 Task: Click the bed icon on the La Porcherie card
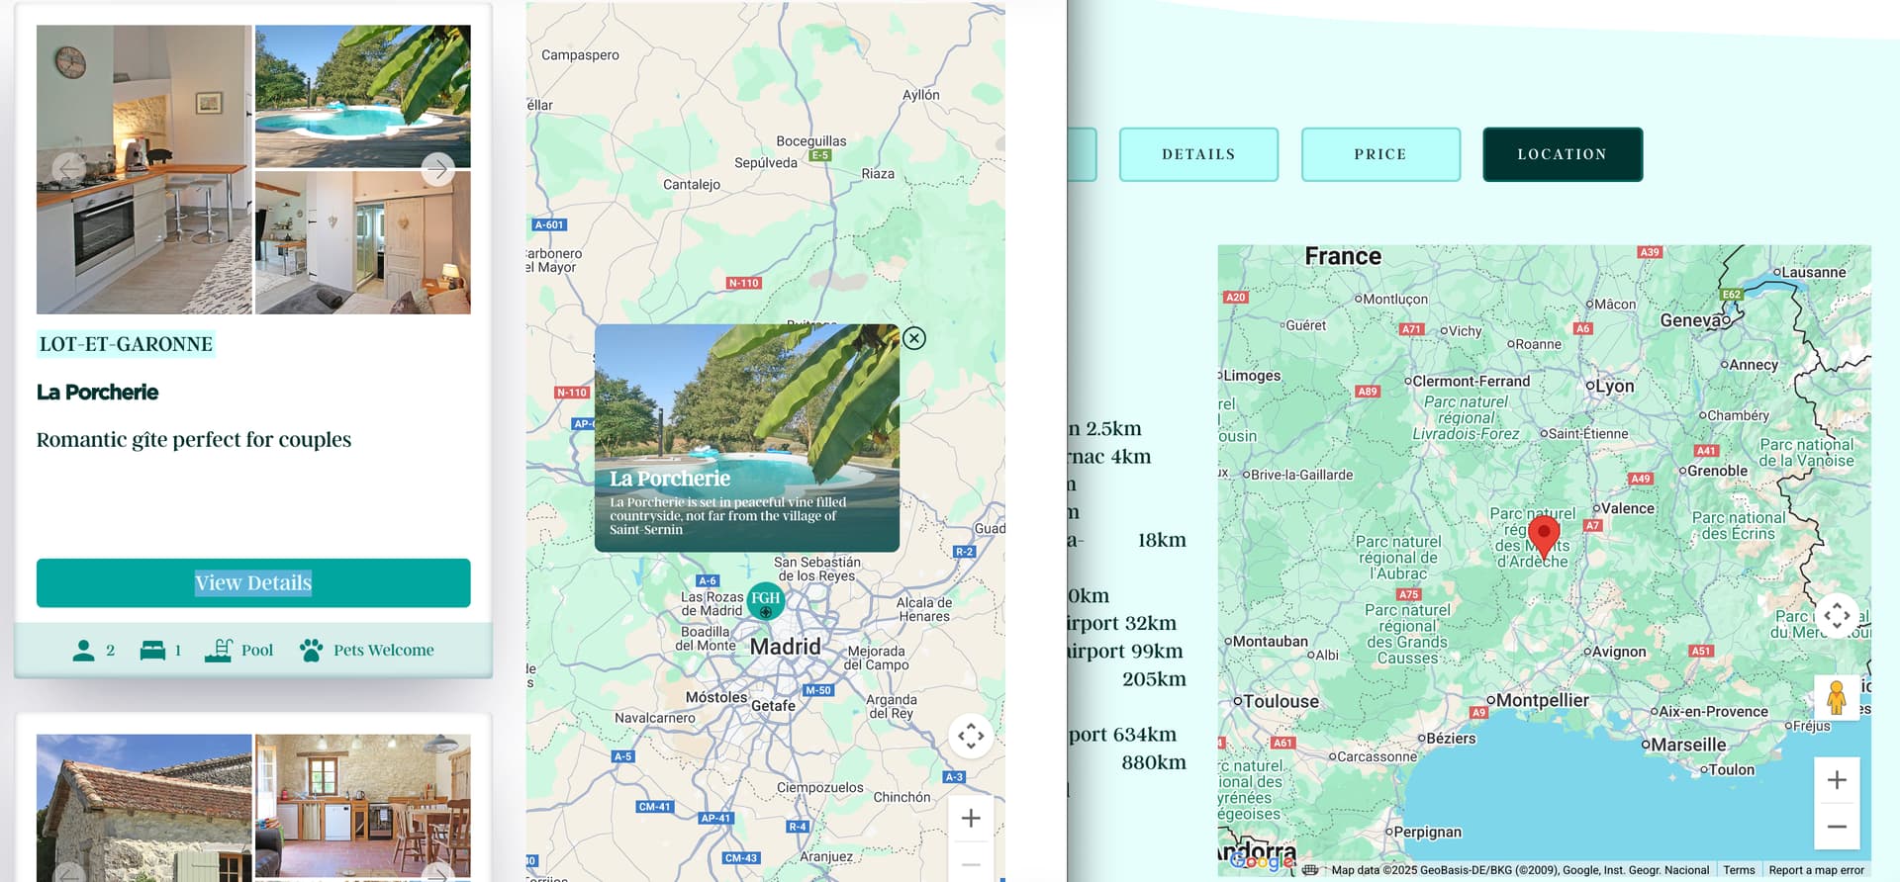152,650
